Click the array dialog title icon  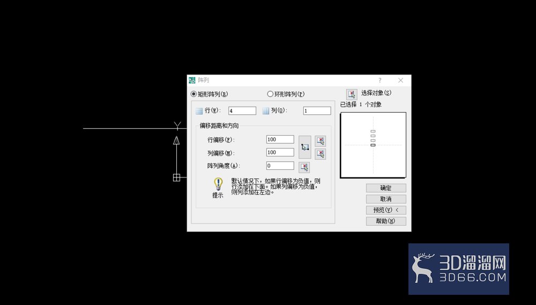(192, 80)
